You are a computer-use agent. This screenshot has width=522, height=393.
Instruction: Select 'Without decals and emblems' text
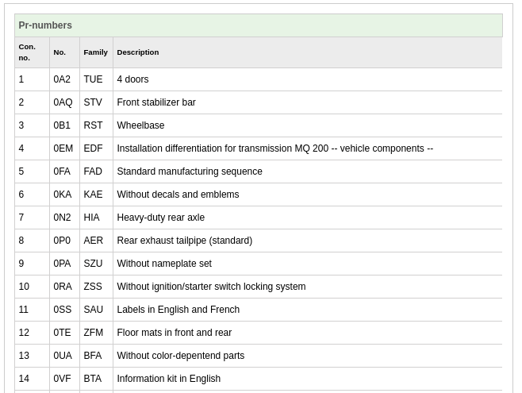point(178,195)
